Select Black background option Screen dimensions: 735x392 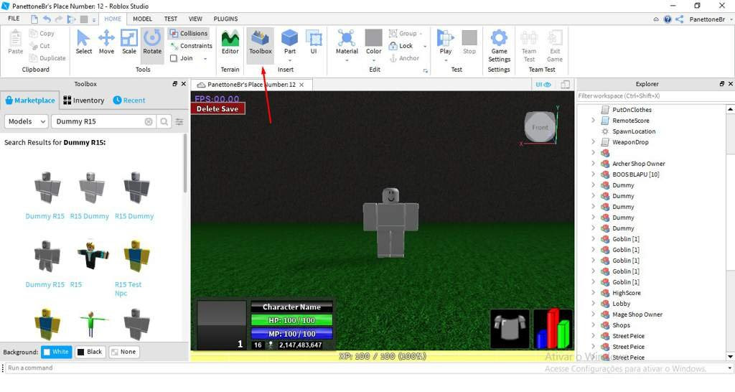[90, 352]
